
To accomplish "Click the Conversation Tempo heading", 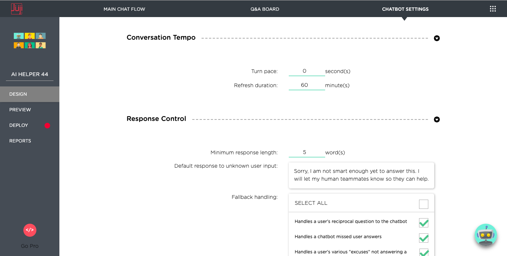I will coord(161,37).
